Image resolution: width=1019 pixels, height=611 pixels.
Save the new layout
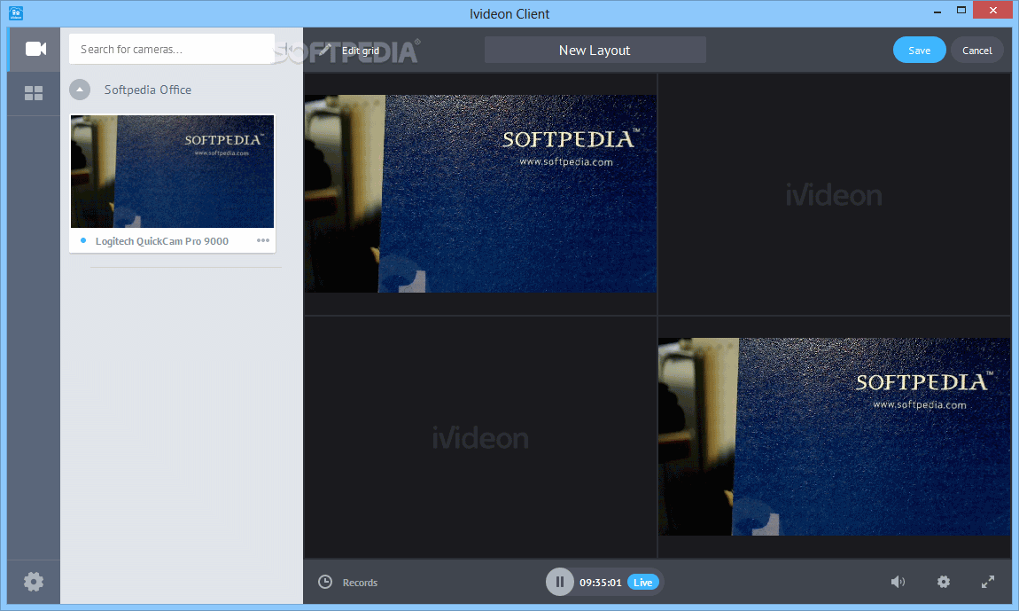click(x=919, y=50)
